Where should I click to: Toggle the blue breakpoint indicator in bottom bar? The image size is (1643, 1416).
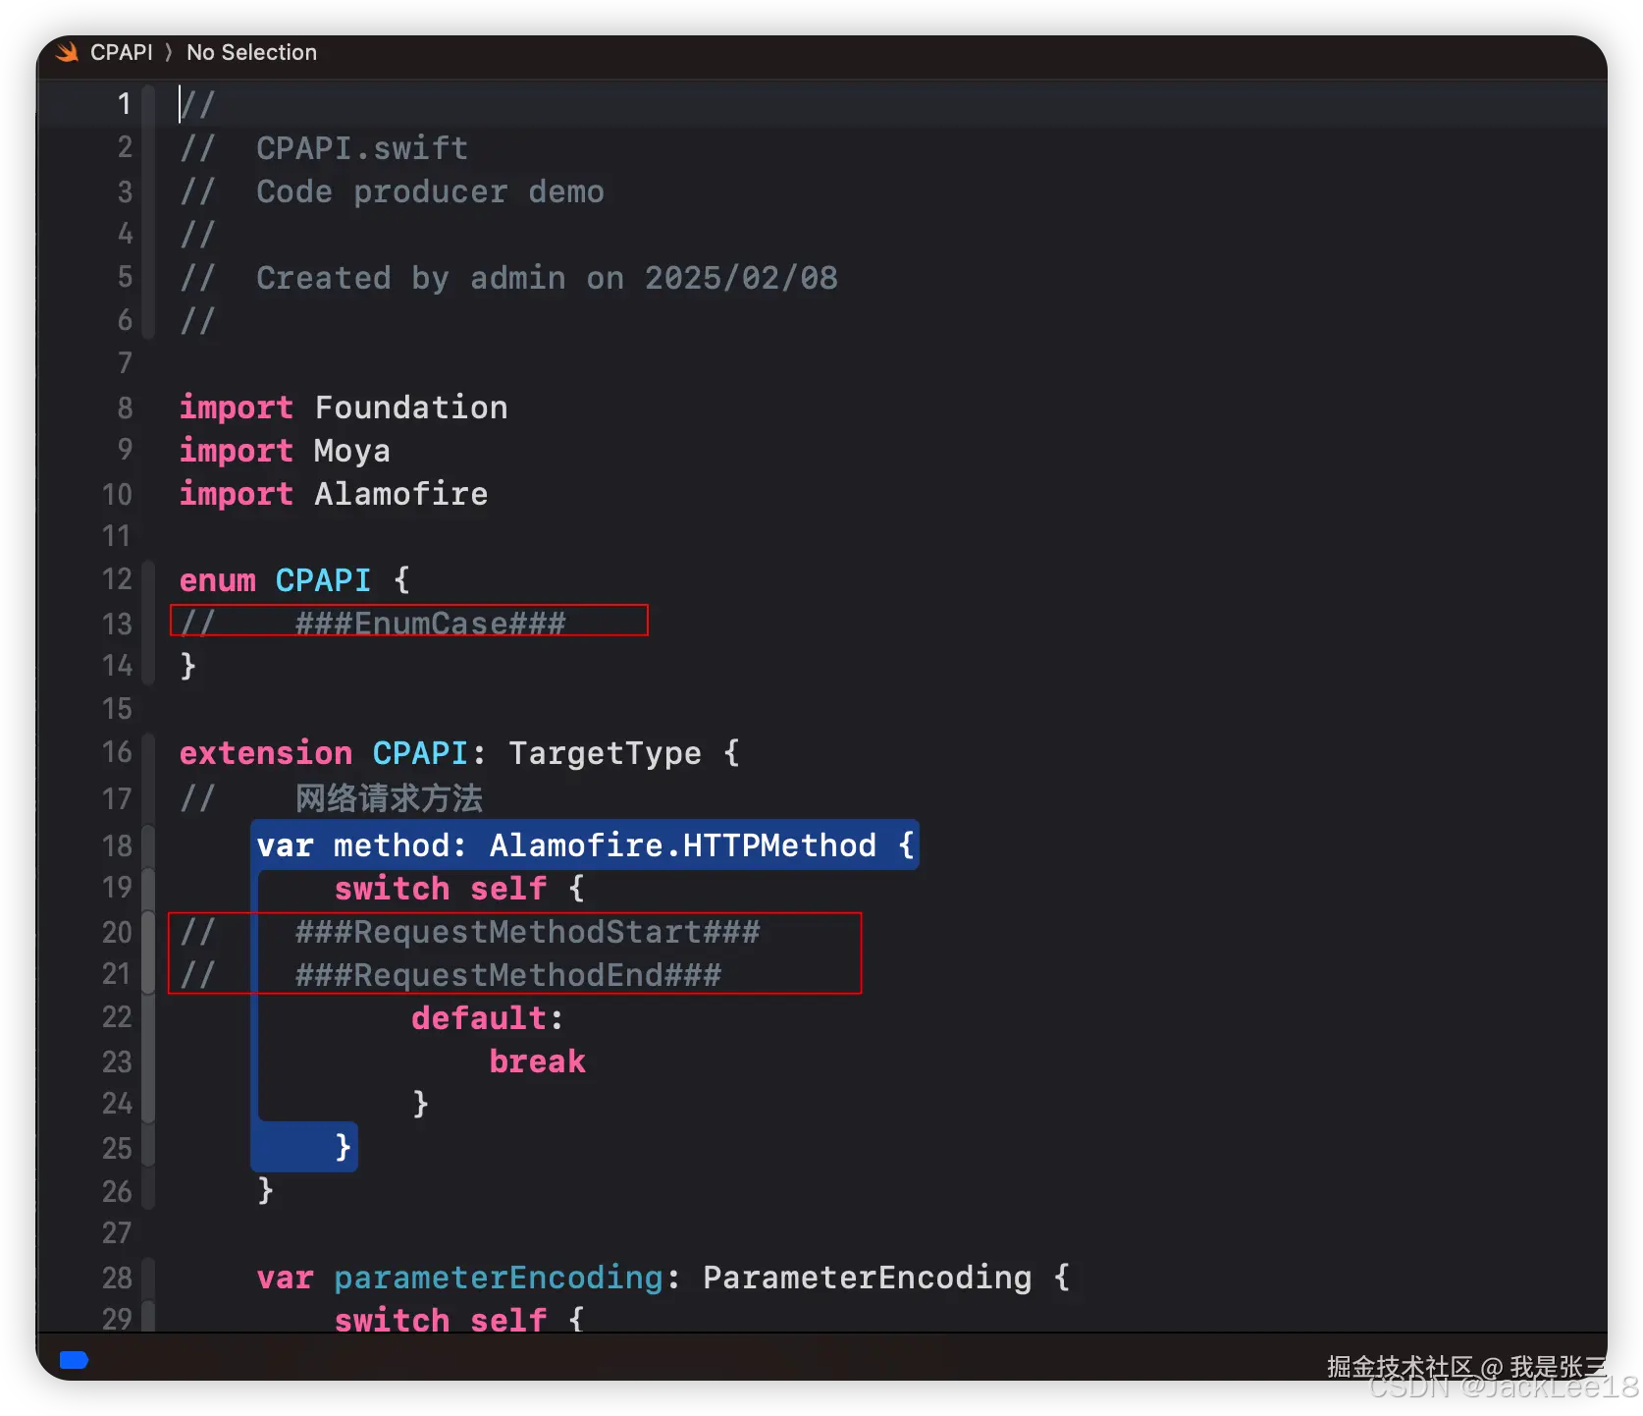click(x=74, y=1360)
